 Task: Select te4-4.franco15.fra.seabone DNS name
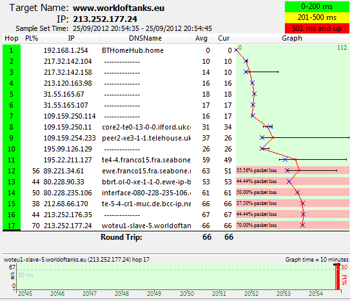(146, 160)
